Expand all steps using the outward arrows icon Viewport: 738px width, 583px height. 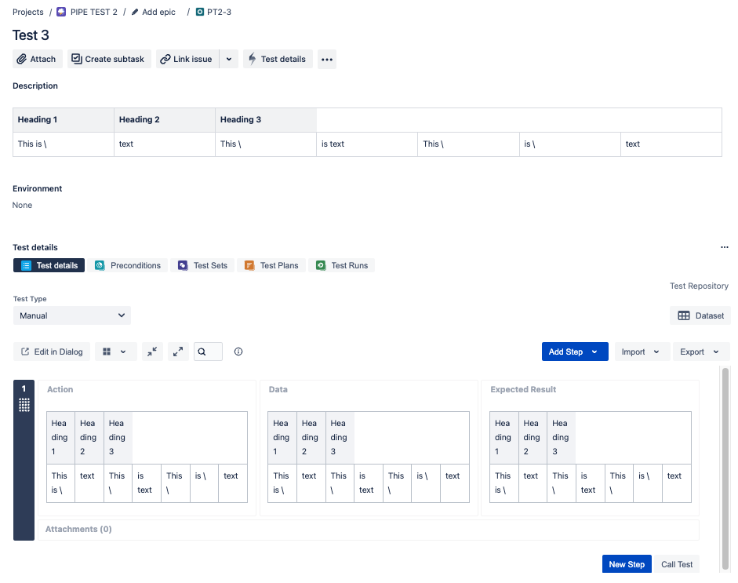[x=179, y=352]
